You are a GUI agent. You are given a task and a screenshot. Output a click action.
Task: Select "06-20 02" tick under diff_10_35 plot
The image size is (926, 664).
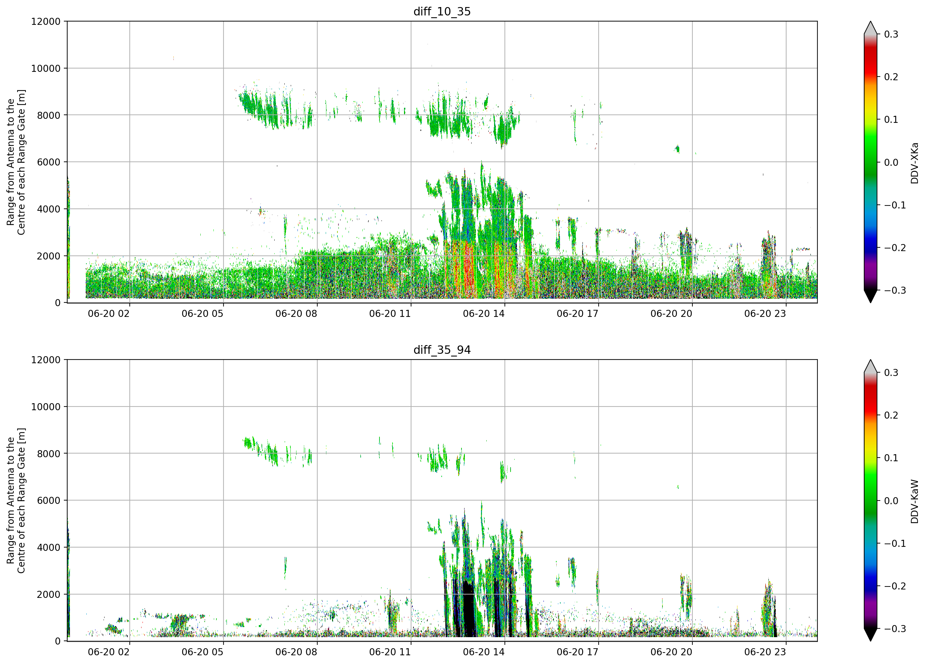109,314
